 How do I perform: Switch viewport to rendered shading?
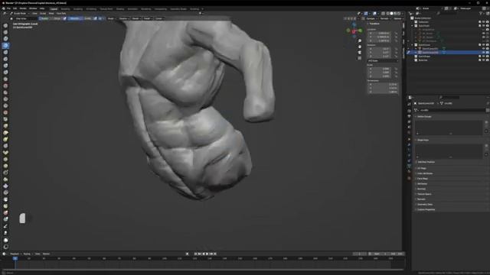399,14
